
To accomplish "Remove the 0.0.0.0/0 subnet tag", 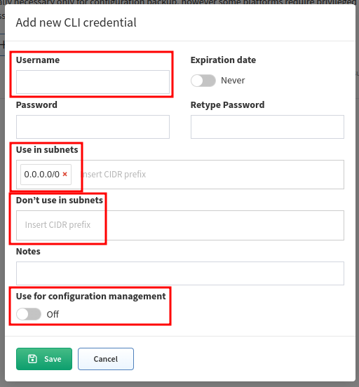I will (65, 174).
